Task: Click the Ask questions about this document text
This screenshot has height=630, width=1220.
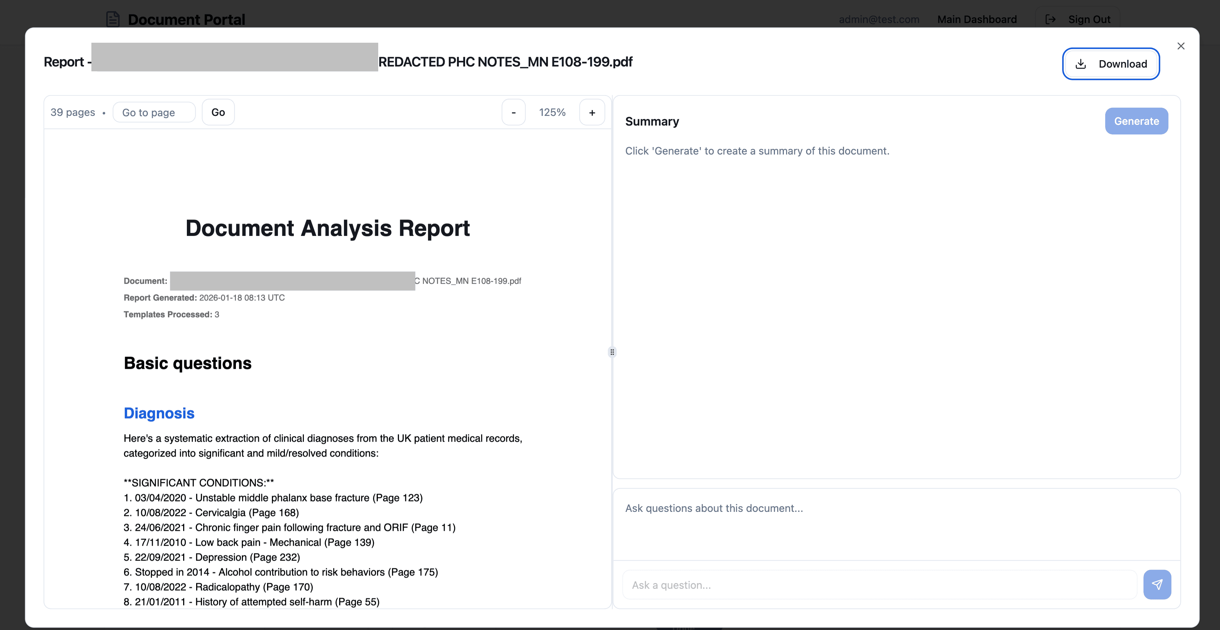Action: click(714, 508)
